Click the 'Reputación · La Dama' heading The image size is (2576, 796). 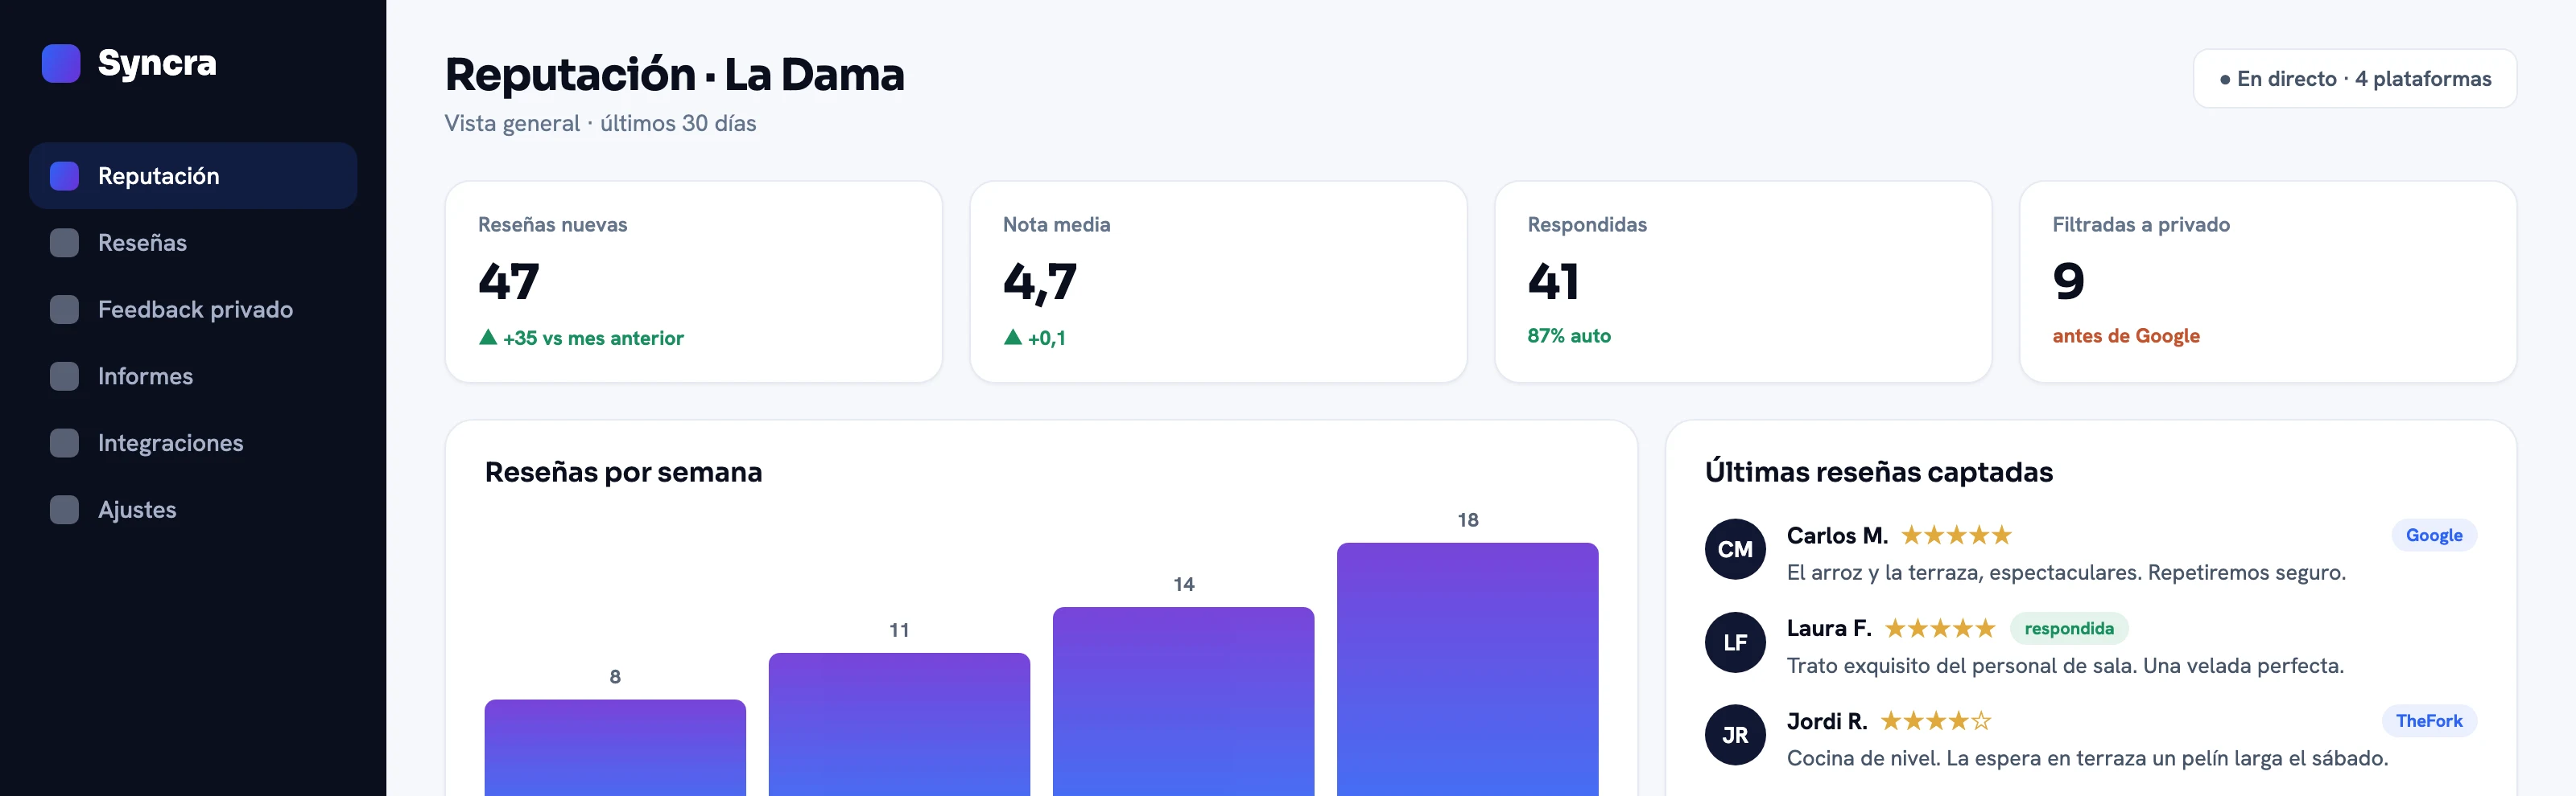coord(675,75)
